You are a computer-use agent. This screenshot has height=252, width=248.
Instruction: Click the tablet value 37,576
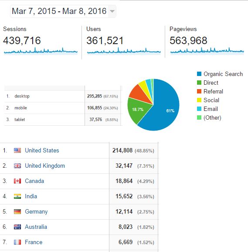pyautogui.click(x=95, y=120)
